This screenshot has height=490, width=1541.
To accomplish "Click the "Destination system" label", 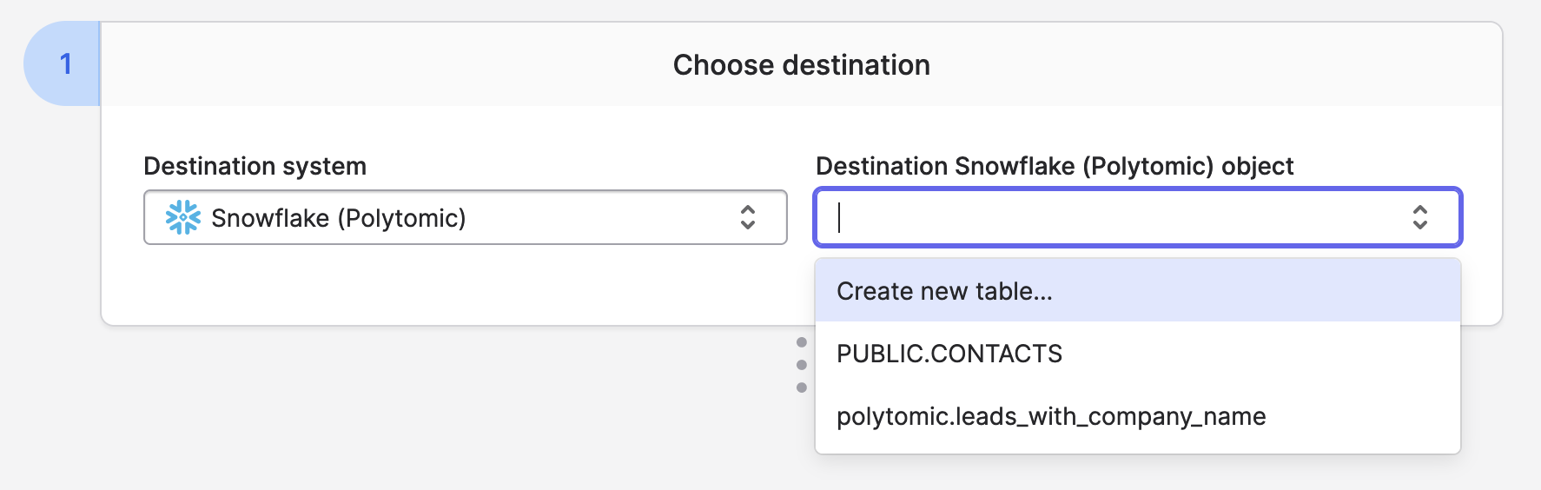I will tap(255, 166).
